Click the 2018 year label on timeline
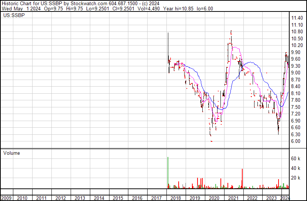 [x=175, y=198]
